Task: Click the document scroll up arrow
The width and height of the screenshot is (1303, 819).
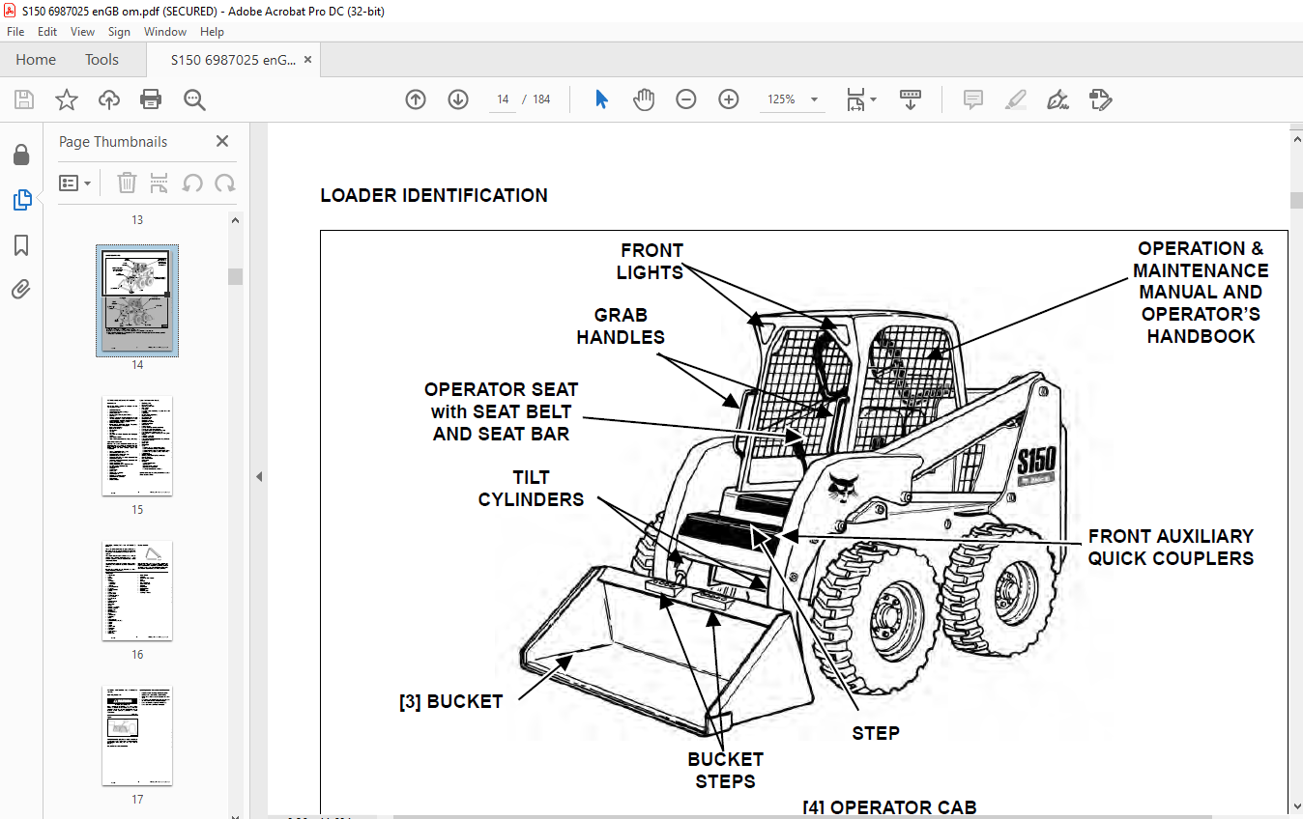Action: coord(1296,138)
